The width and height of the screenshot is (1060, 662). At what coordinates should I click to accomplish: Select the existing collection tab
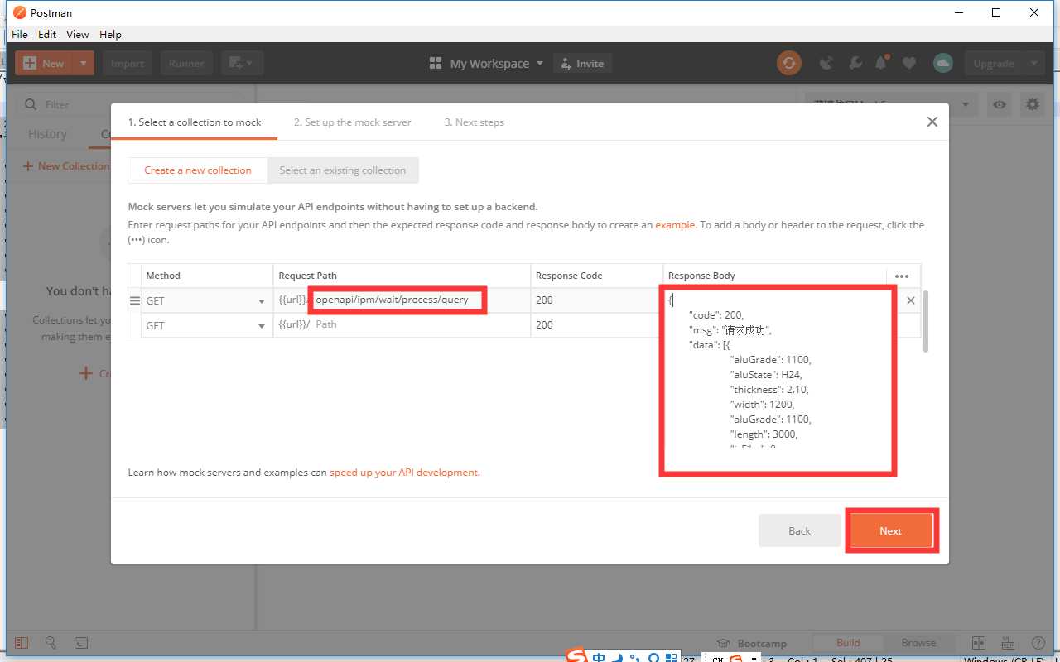tap(343, 170)
